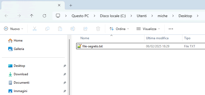Expand chevron after Desktop in address bar
The width and height of the screenshot is (205, 95).
click(197, 16)
